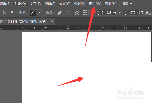This screenshot has width=152, height=103.
Task: Open the 选择(S) menu
Action: pos(50,4)
